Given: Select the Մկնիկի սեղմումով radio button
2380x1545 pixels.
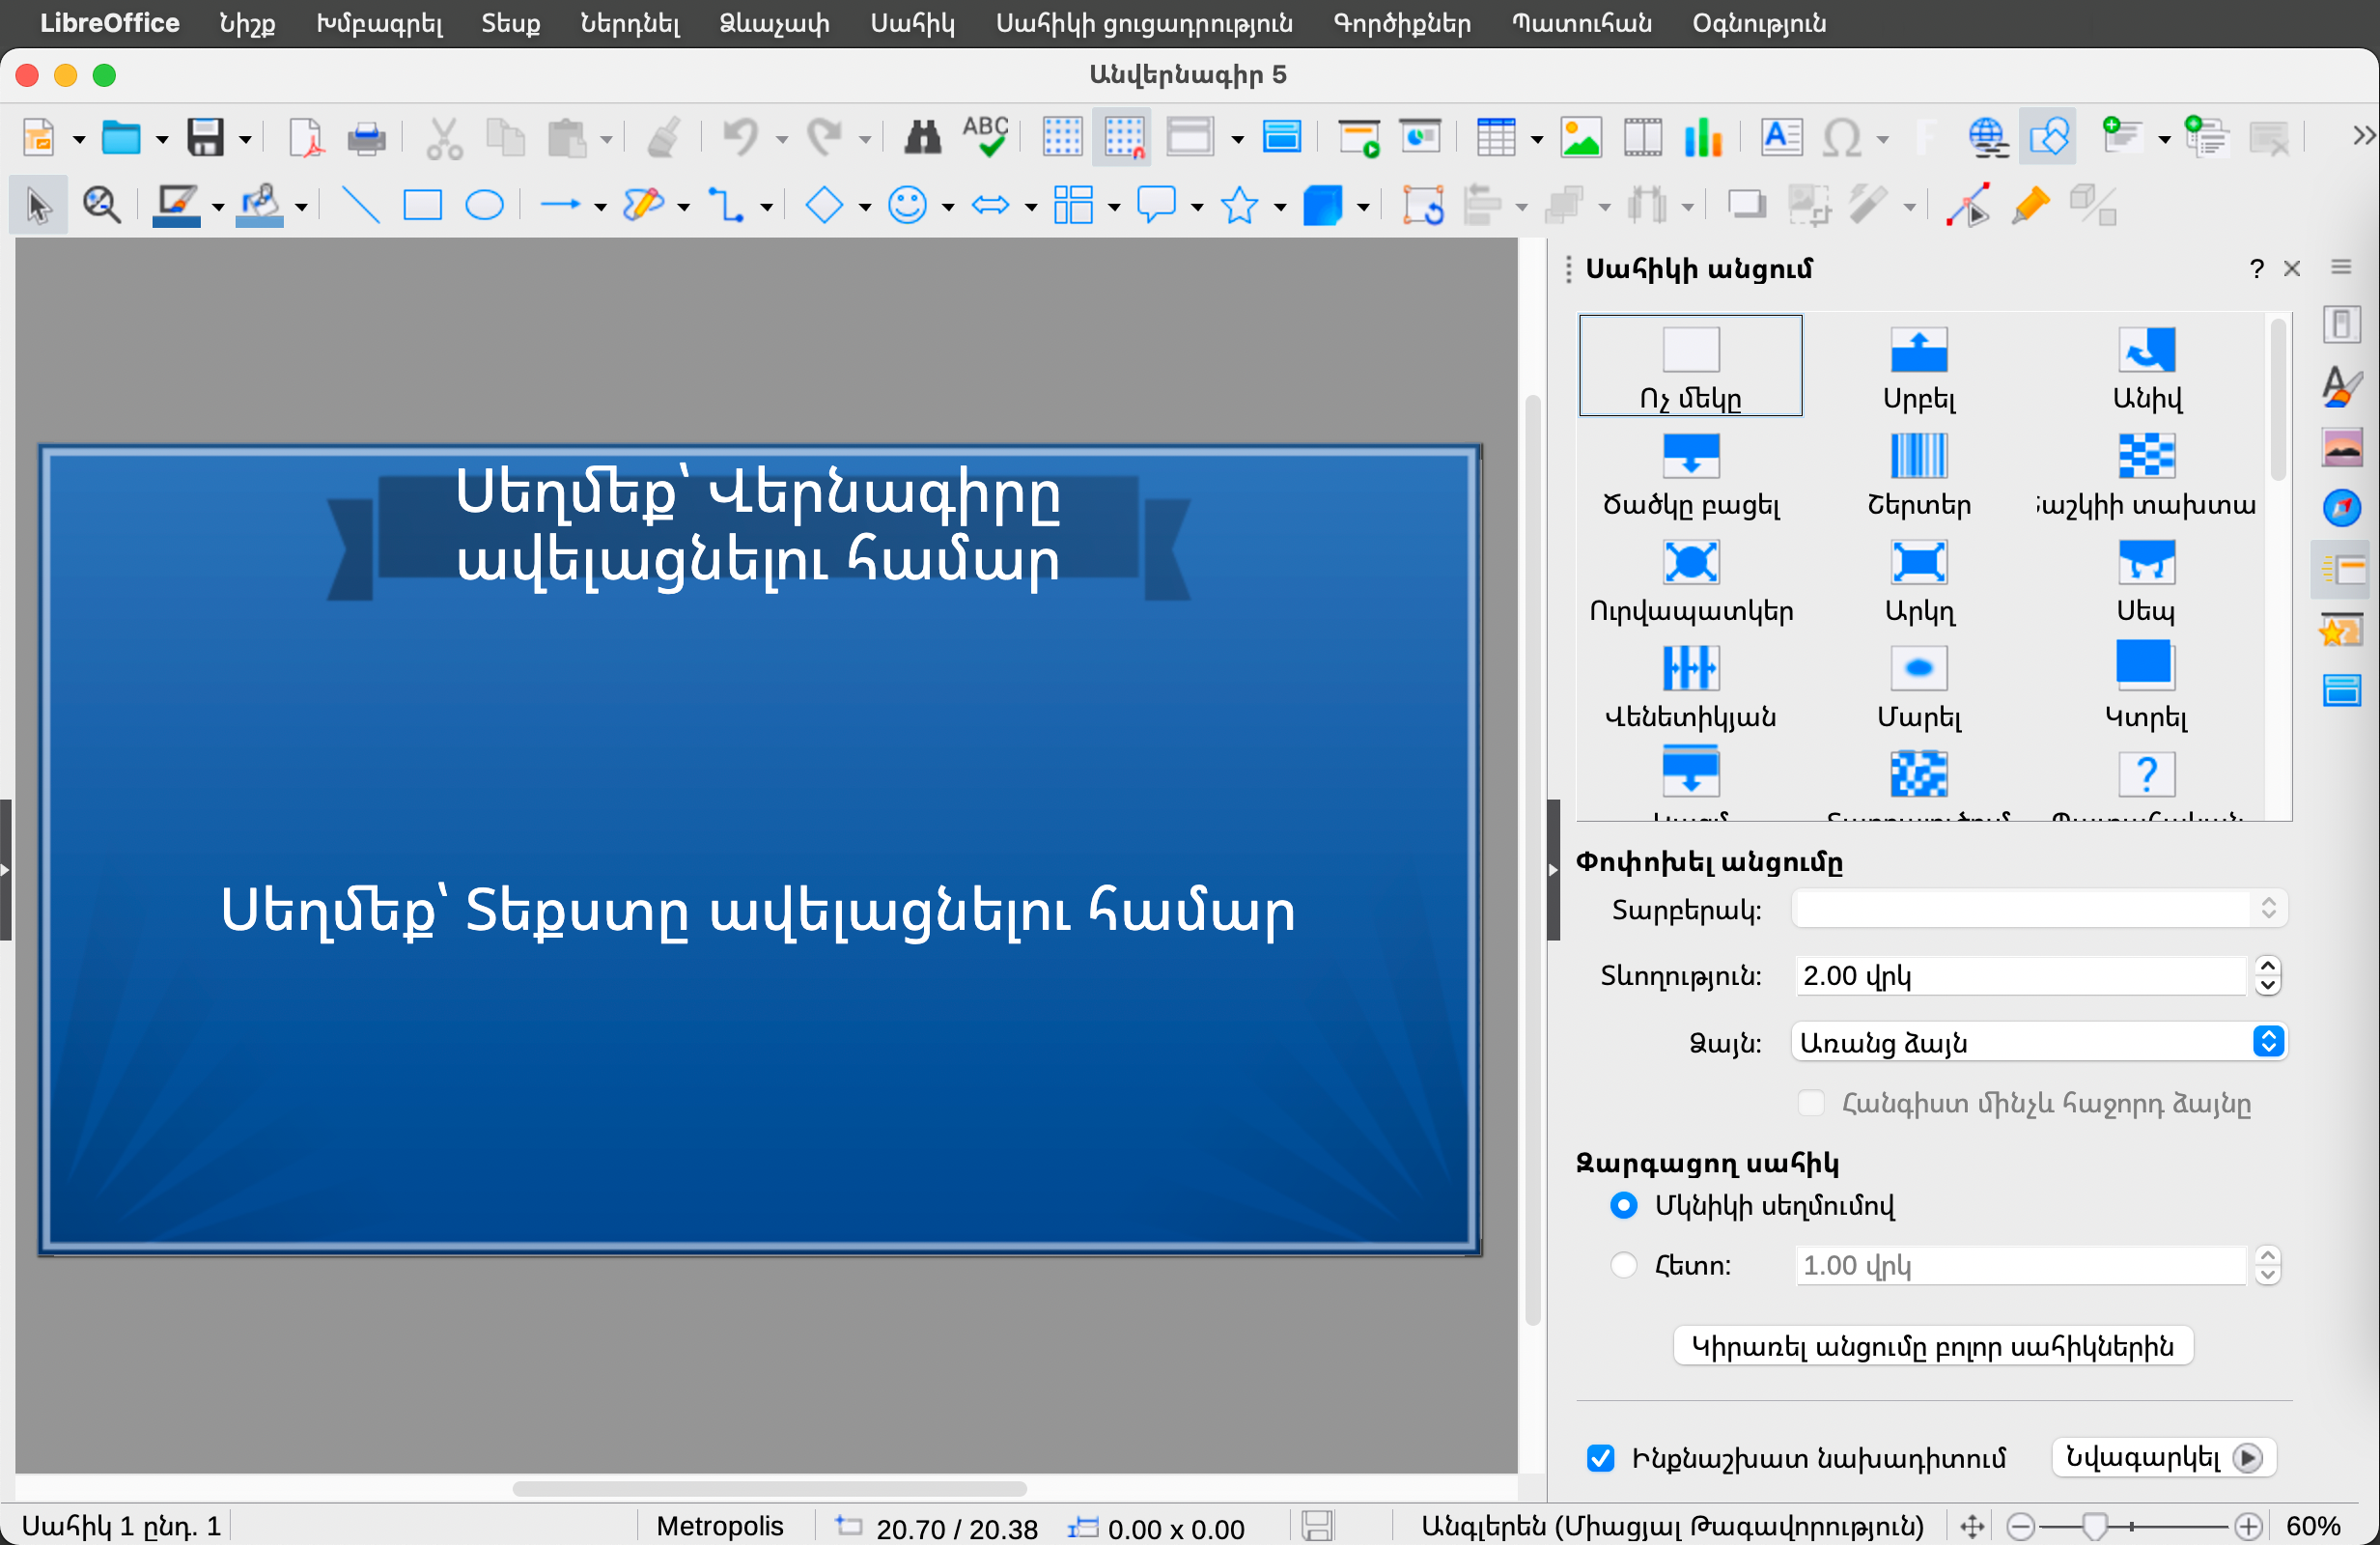Looking at the screenshot, I should pyautogui.click(x=1623, y=1205).
